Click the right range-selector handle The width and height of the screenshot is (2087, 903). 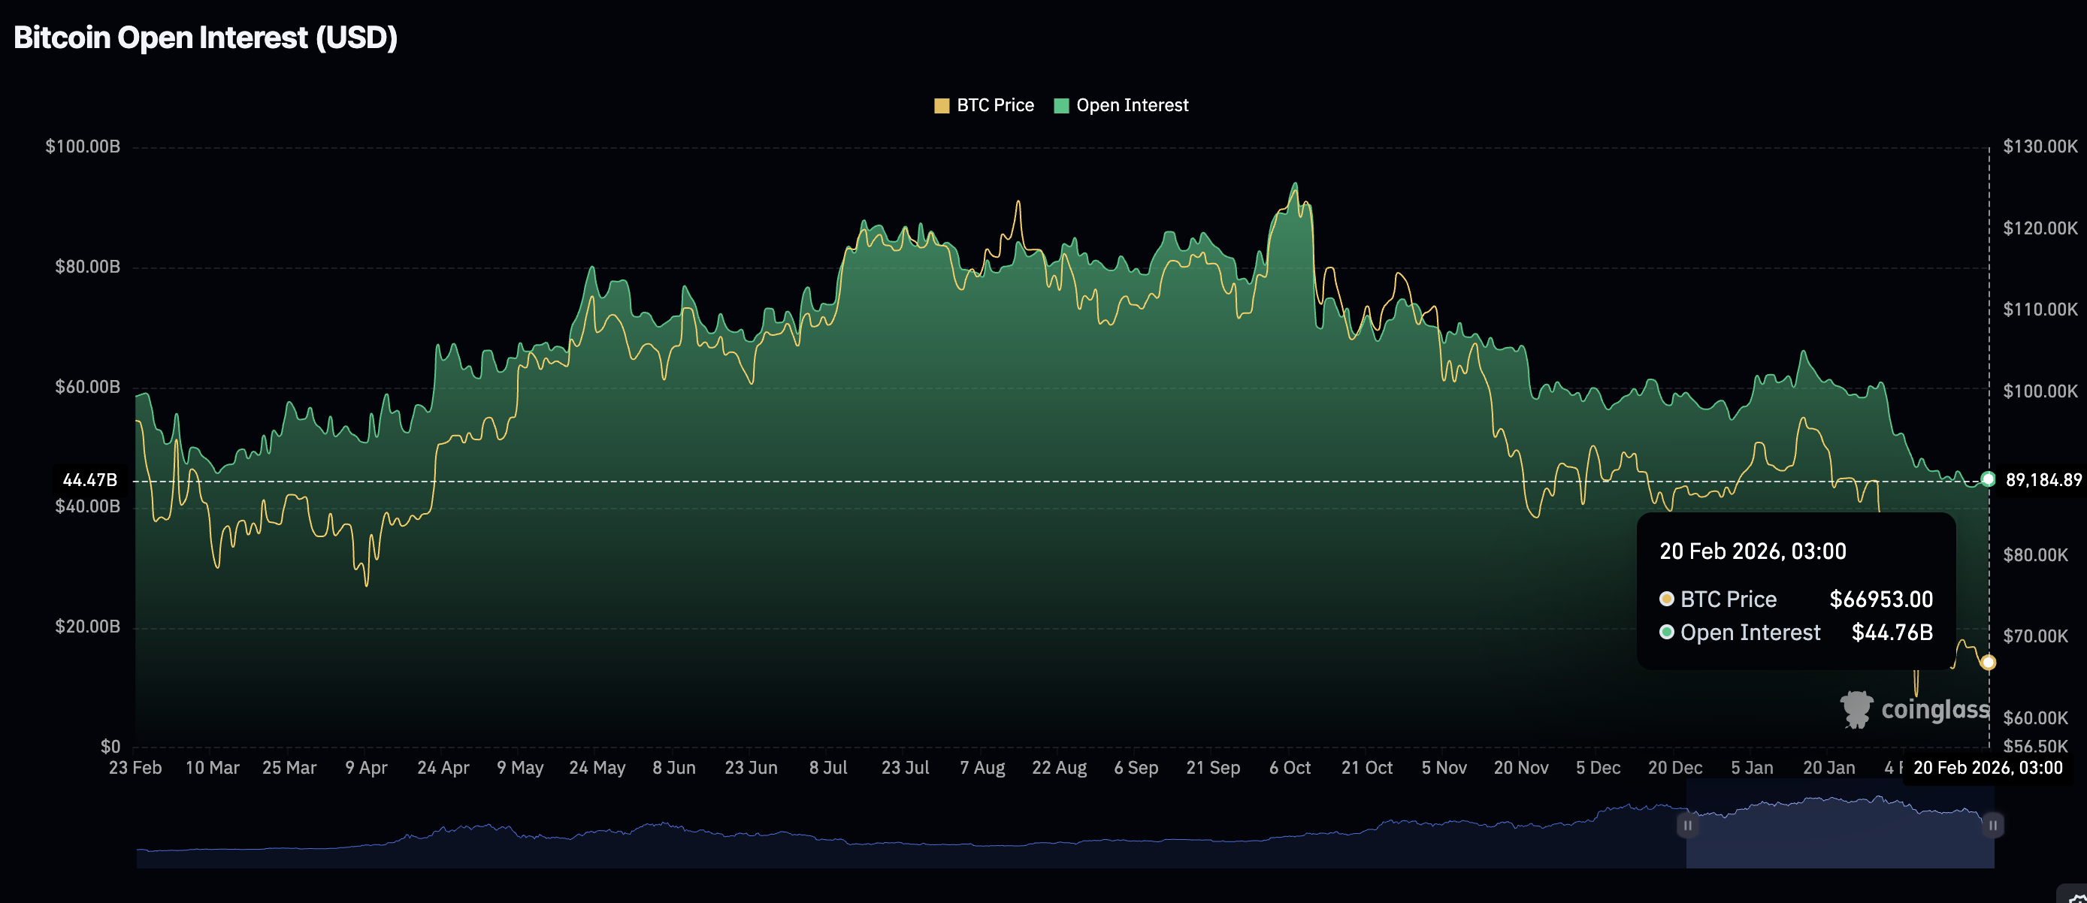pos(1993,826)
